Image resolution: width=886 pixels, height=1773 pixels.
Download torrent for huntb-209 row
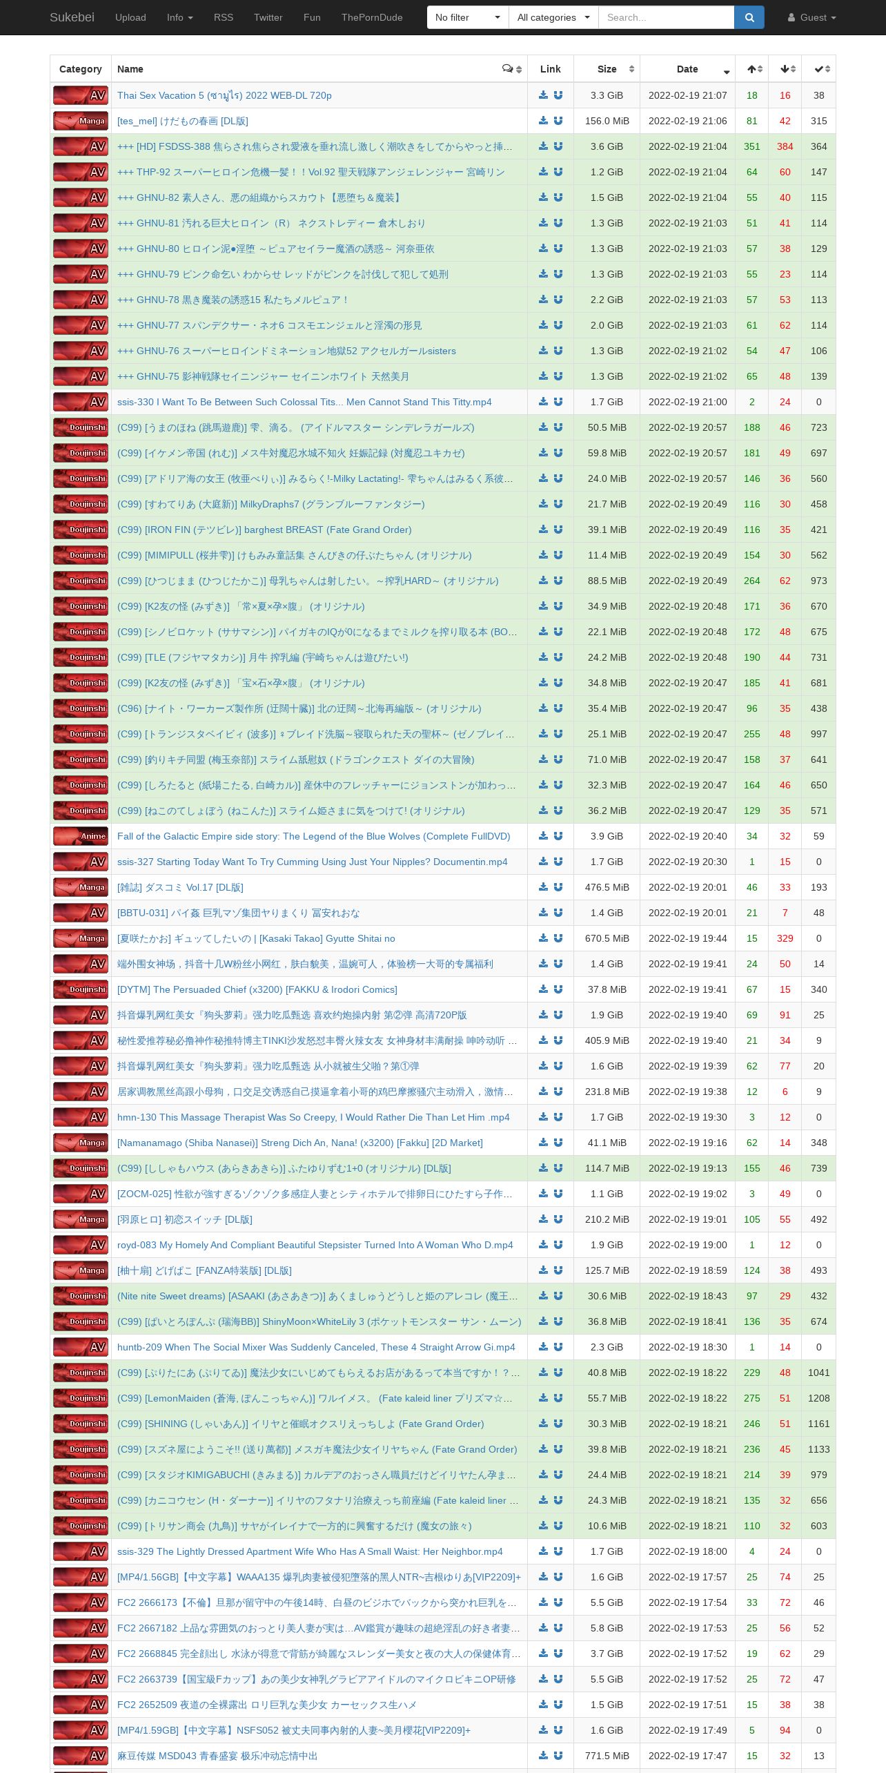point(543,1347)
